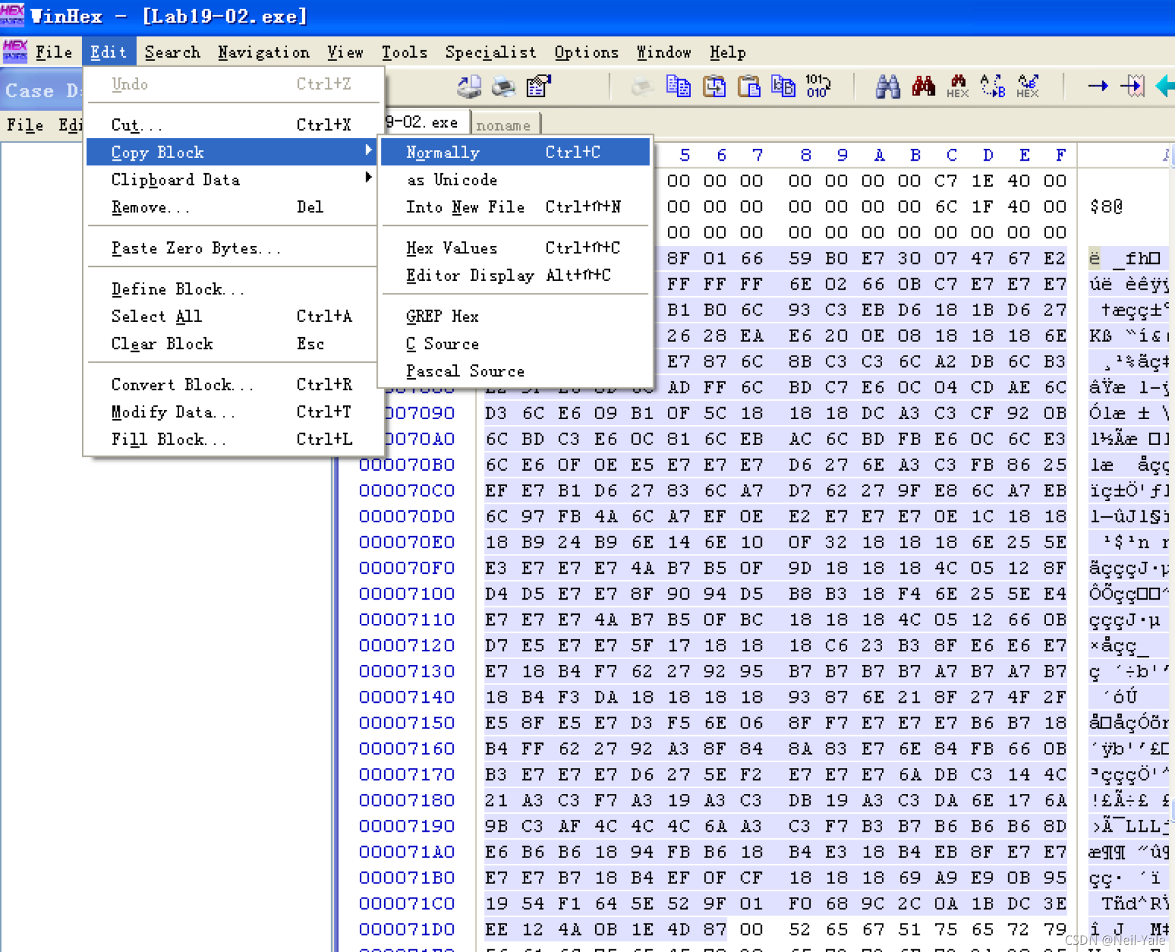Click the Replace Hex Values icon

(x=1028, y=87)
